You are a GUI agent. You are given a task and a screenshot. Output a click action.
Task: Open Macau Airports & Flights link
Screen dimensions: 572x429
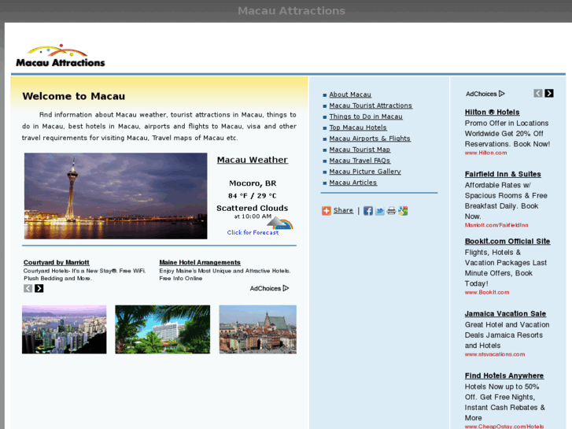tap(370, 139)
